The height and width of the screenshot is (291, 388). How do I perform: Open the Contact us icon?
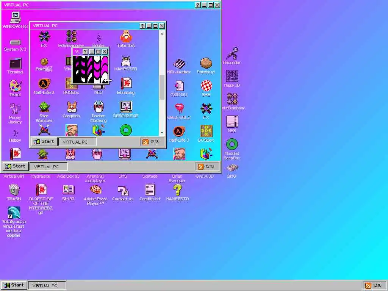[x=123, y=191]
